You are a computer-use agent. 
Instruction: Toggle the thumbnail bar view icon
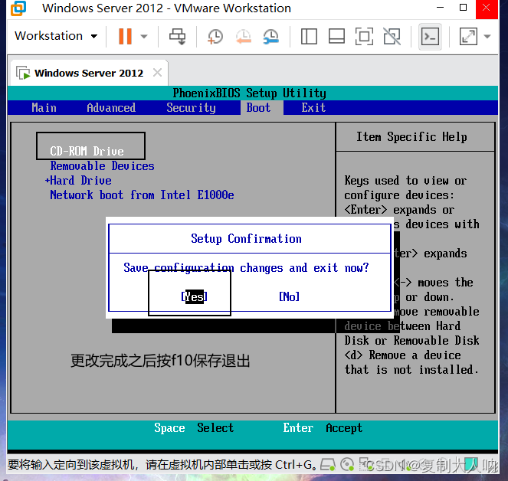click(x=336, y=36)
